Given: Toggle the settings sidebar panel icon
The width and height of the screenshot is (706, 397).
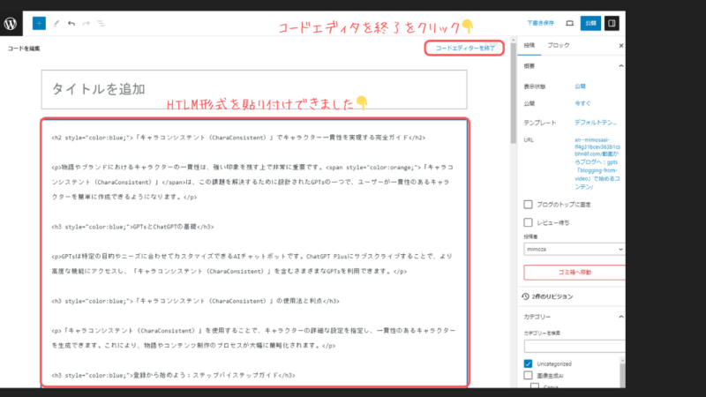Looking at the screenshot, I should pos(612,24).
